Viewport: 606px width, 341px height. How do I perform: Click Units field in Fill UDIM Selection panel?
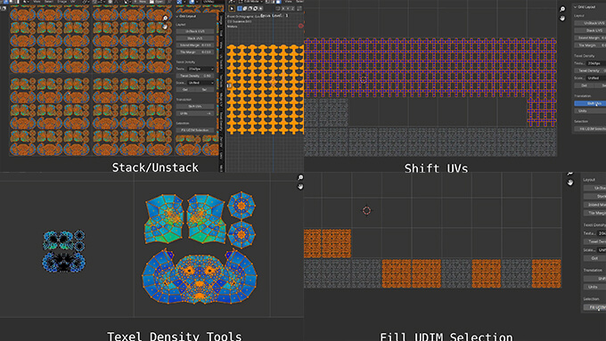pyautogui.click(x=594, y=287)
